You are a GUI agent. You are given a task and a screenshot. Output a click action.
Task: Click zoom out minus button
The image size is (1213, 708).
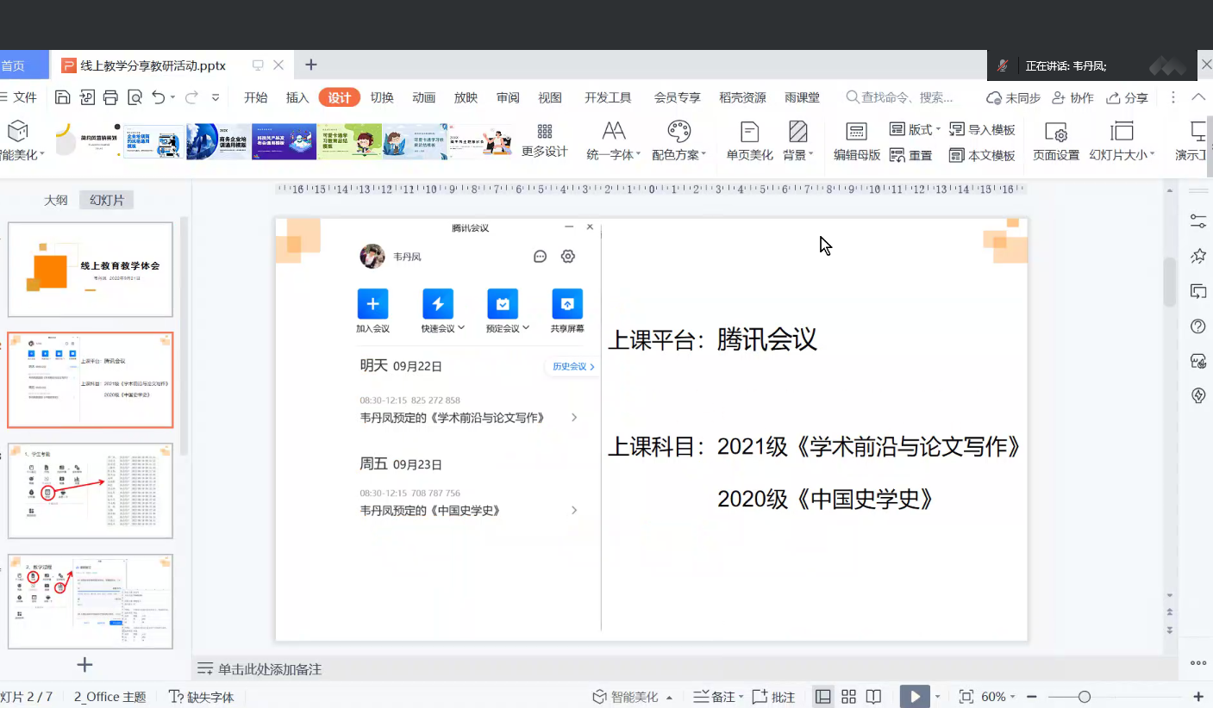(1031, 696)
